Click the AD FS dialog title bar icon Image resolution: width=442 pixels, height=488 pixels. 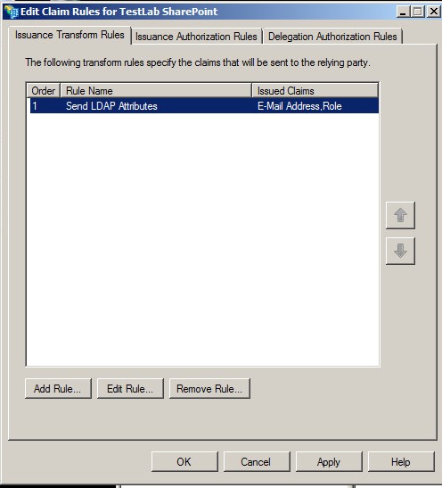(12, 12)
